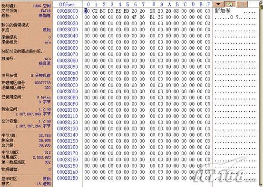
Task: Select hex byte B1 in row 00028010
Action: pyautogui.click(x=152, y=17)
